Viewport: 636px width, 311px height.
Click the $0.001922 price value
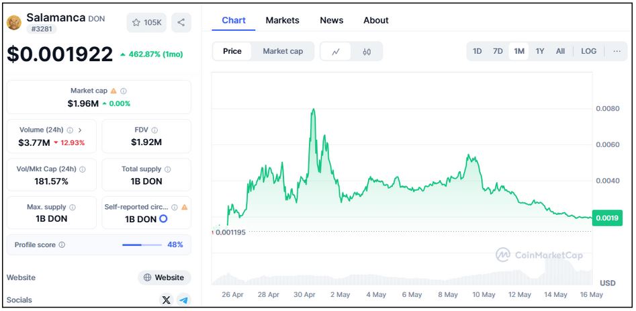tap(60, 54)
